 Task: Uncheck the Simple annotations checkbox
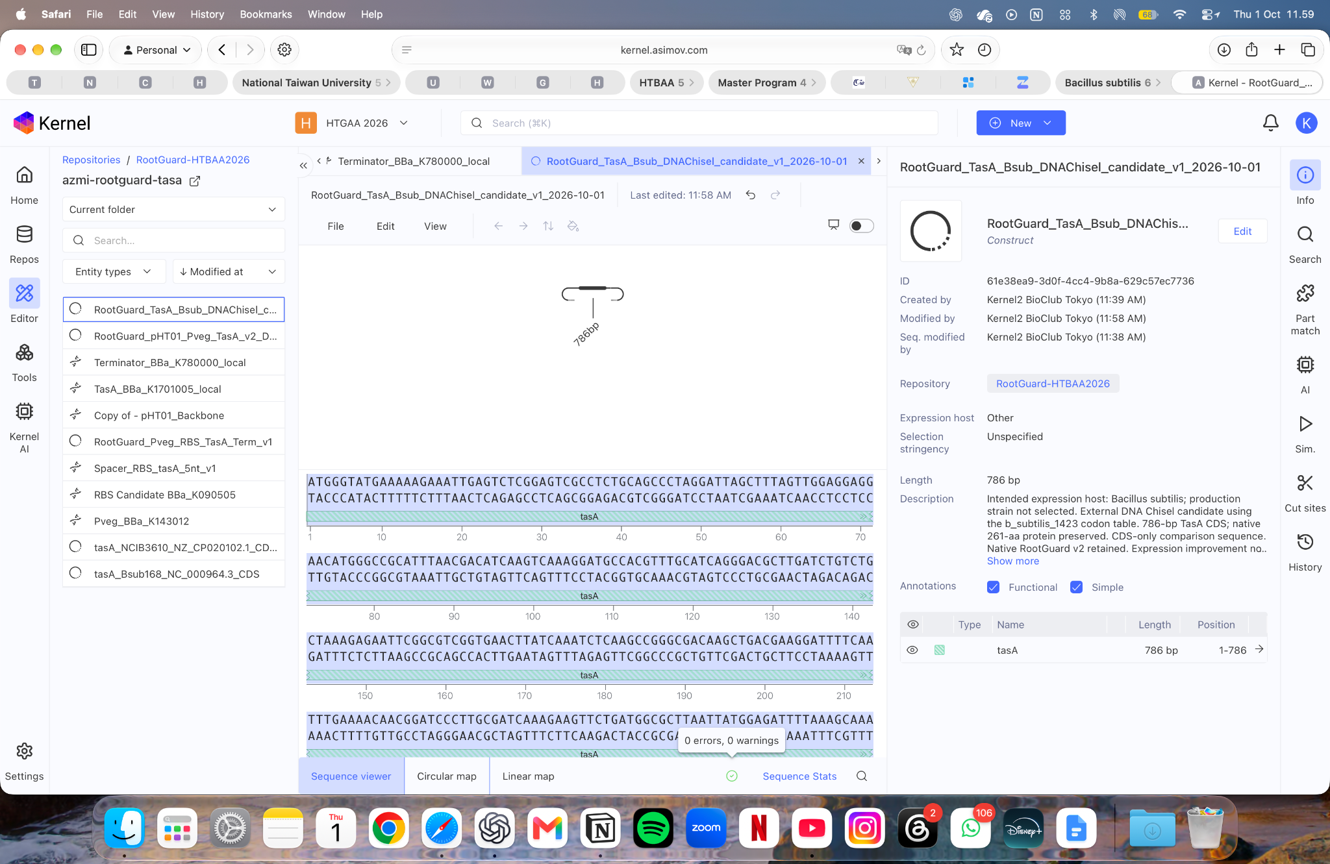click(1076, 587)
